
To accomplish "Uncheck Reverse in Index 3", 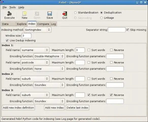I will click(x=111, y=95).
